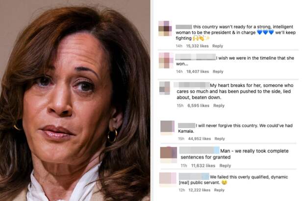Screen dimensions: 304x201
Task: Open the 44,952 likes count
Action: (x=199, y=139)
